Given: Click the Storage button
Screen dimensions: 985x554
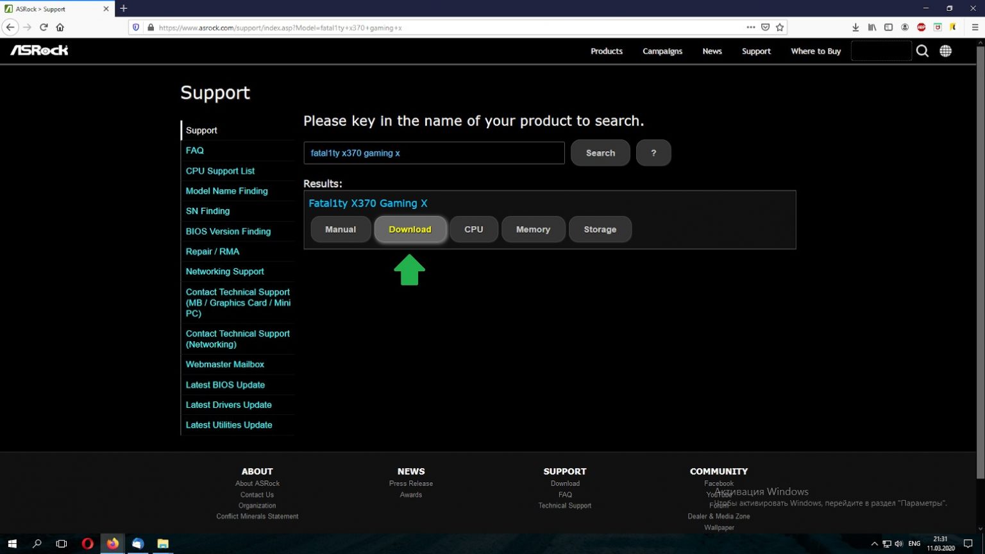Looking at the screenshot, I should pyautogui.click(x=600, y=230).
